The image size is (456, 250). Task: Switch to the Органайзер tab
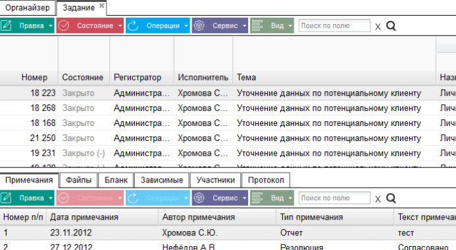click(28, 7)
